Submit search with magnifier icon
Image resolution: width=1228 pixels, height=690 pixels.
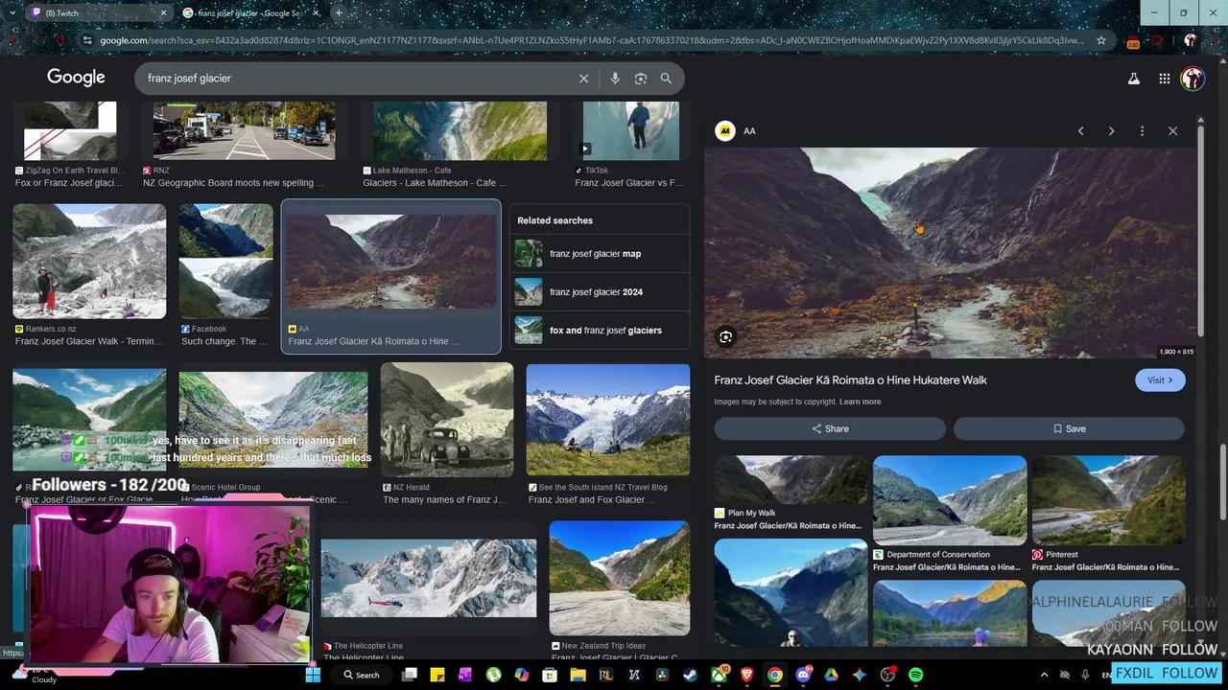[x=666, y=79]
